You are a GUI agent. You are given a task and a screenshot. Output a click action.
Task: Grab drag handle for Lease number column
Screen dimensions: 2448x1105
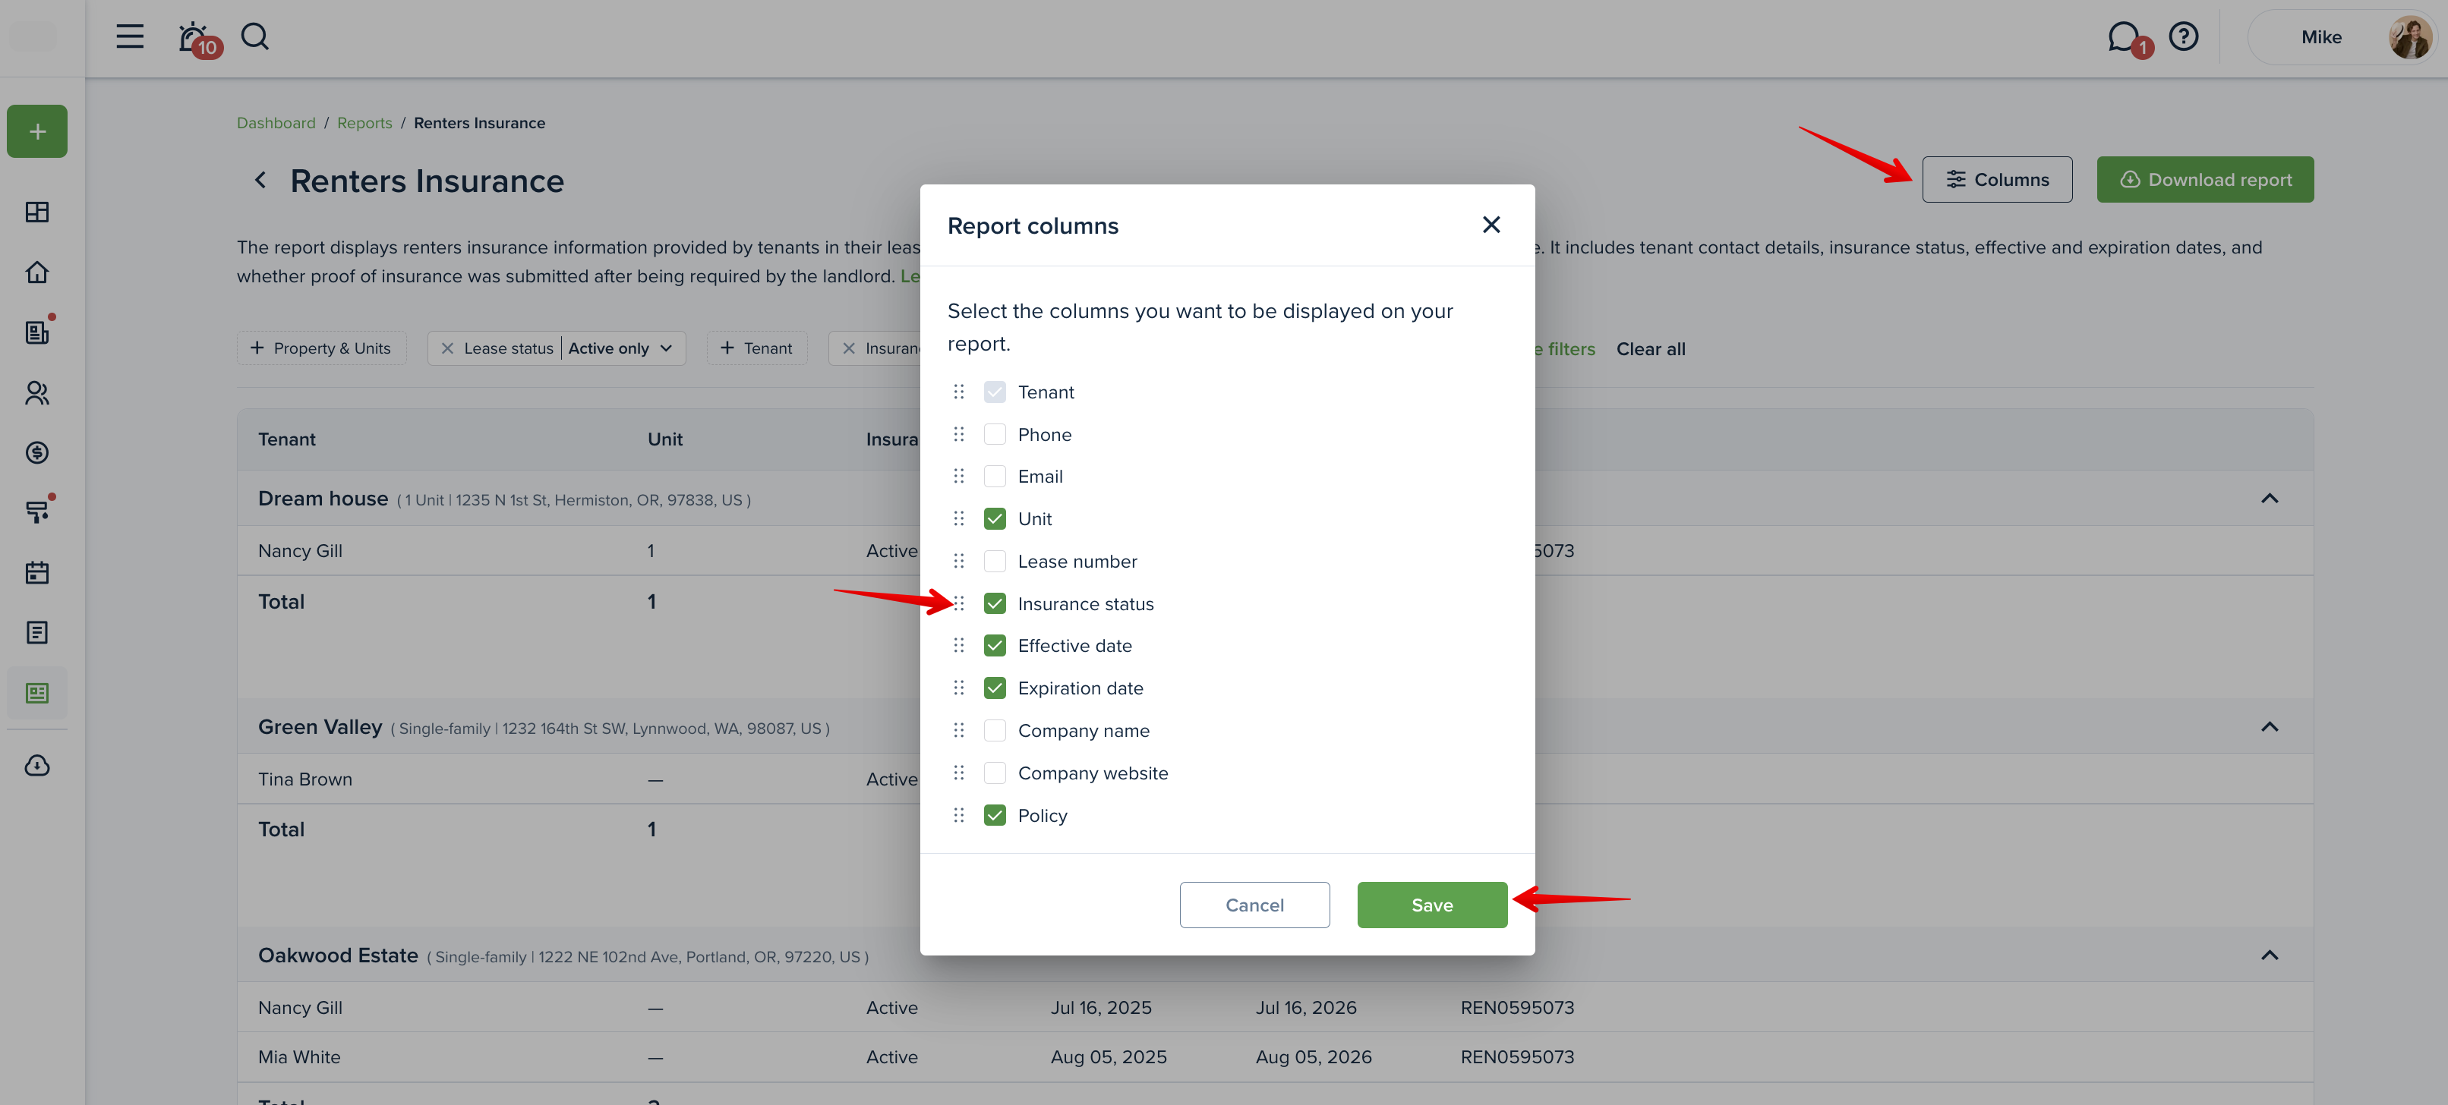pos(959,561)
